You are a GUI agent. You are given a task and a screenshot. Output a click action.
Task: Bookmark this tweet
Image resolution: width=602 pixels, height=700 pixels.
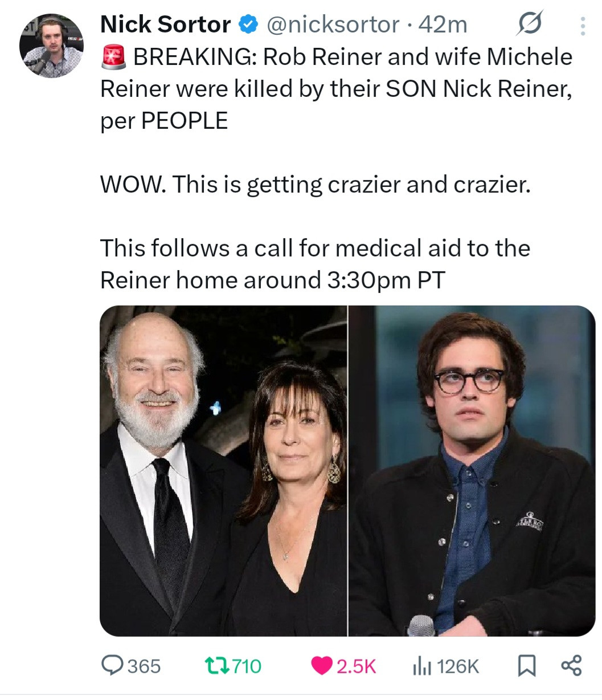click(525, 665)
